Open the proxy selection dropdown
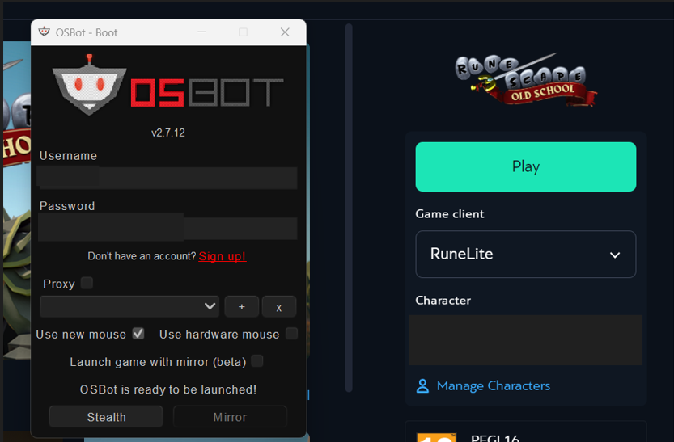The image size is (674, 442). tap(129, 306)
